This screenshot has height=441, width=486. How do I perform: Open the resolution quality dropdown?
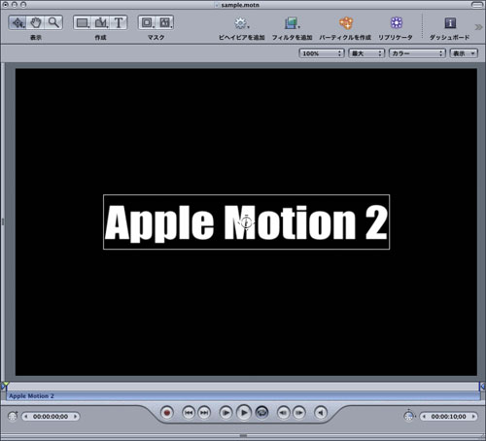366,53
